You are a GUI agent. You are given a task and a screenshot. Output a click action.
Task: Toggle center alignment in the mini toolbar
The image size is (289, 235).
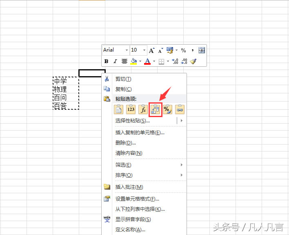(124, 61)
